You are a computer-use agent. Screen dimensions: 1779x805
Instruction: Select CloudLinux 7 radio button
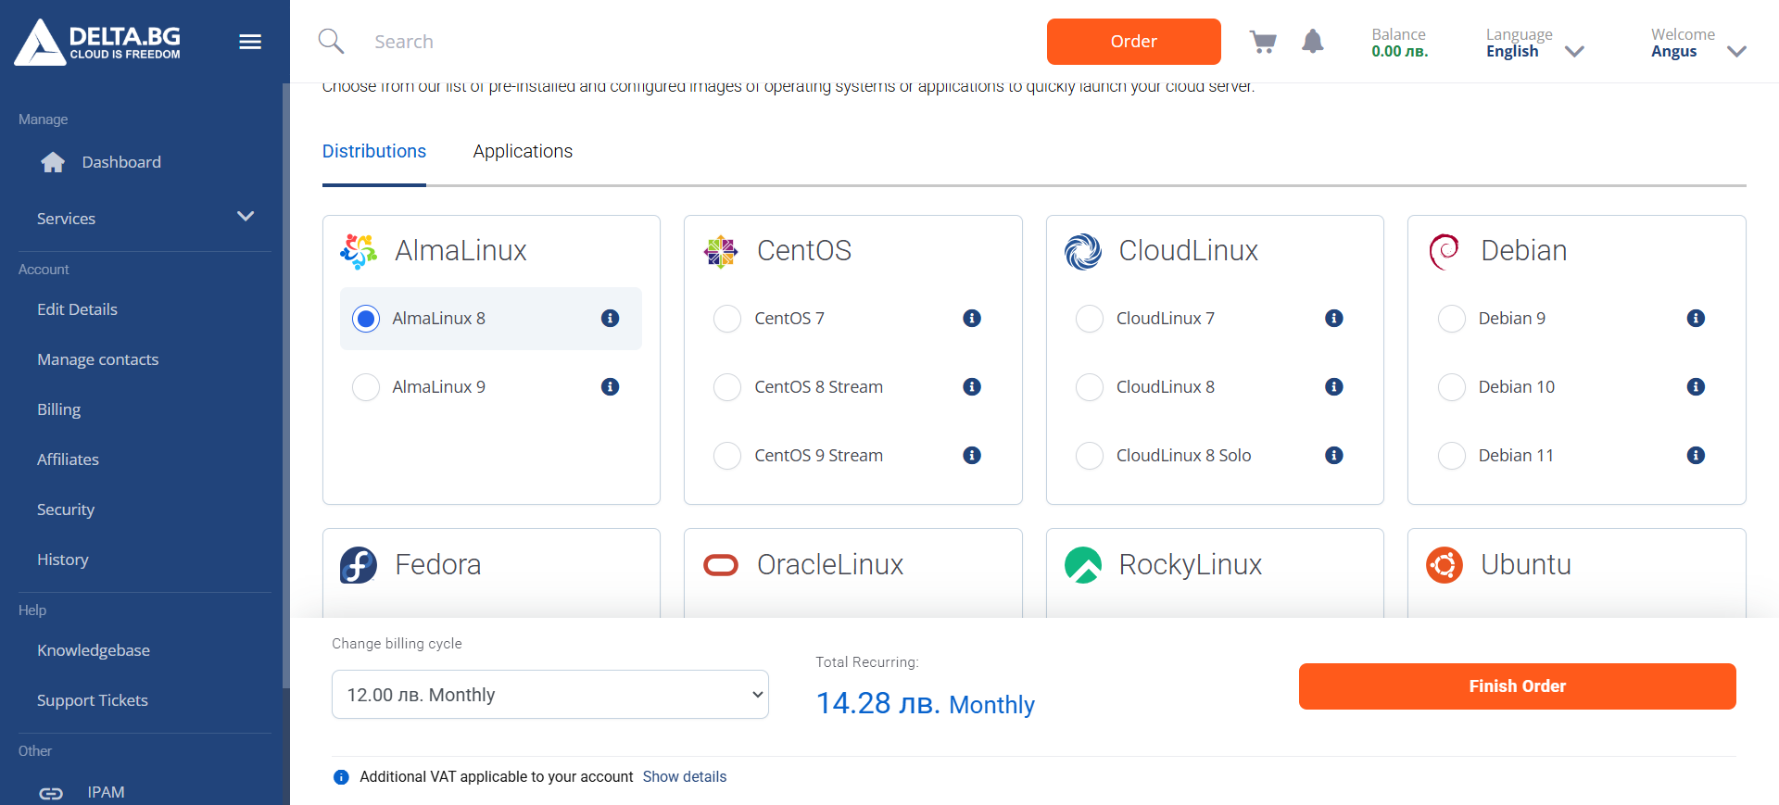pyautogui.click(x=1090, y=319)
